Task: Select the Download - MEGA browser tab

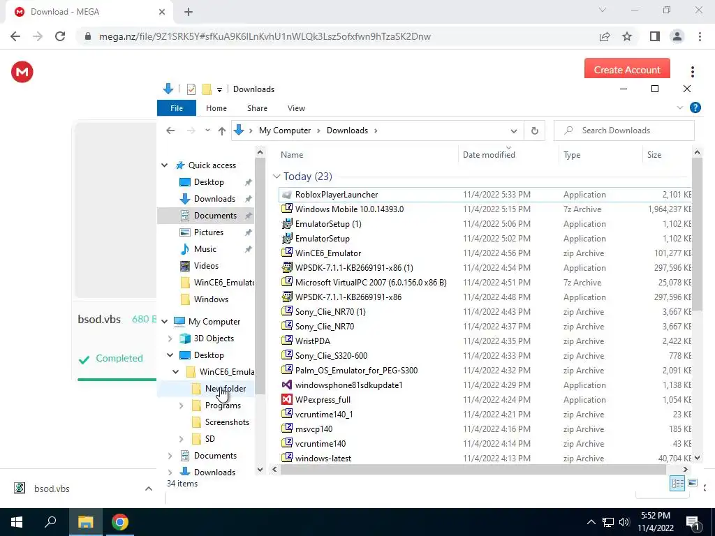Action: [90, 12]
